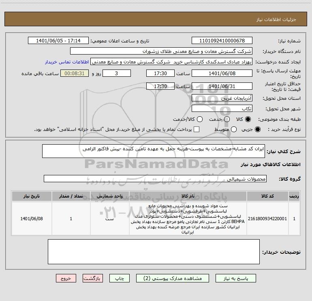Click the quantity cell showing 1

[71, 219]
